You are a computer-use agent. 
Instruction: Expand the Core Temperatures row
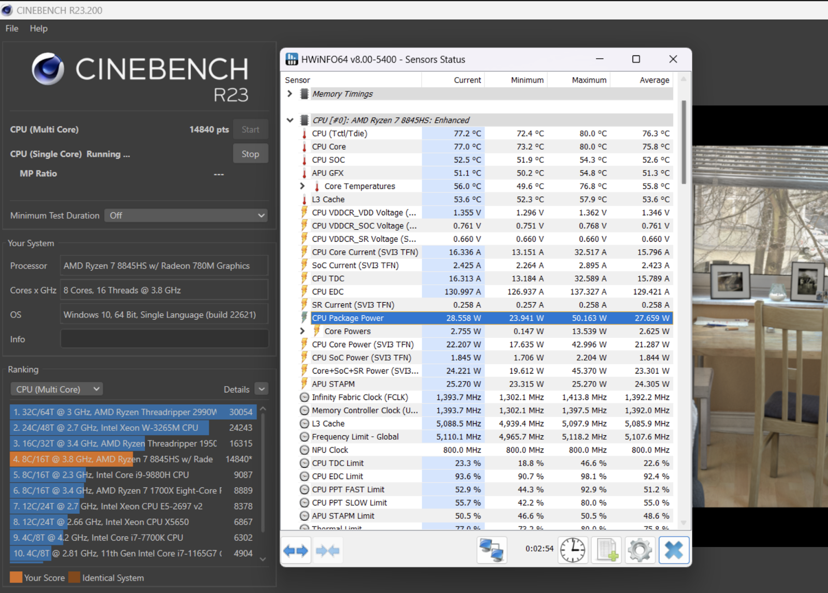tap(303, 186)
